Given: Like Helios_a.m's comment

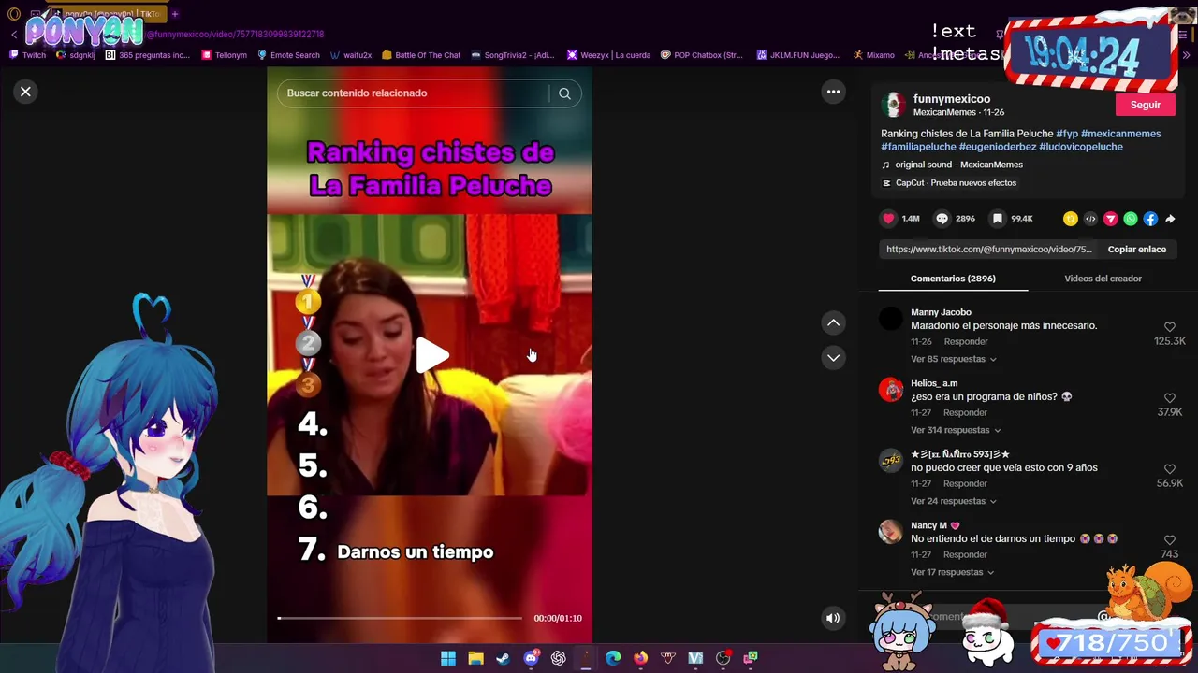Looking at the screenshot, I should click(x=1169, y=398).
